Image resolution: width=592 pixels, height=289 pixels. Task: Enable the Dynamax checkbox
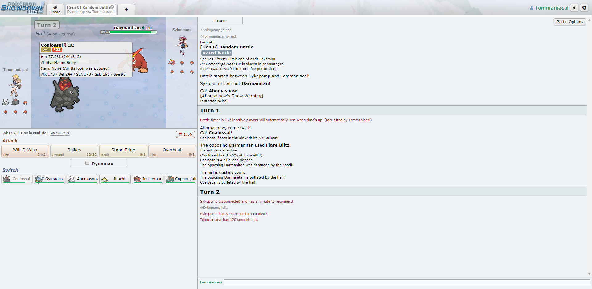click(x=87, y=163)
